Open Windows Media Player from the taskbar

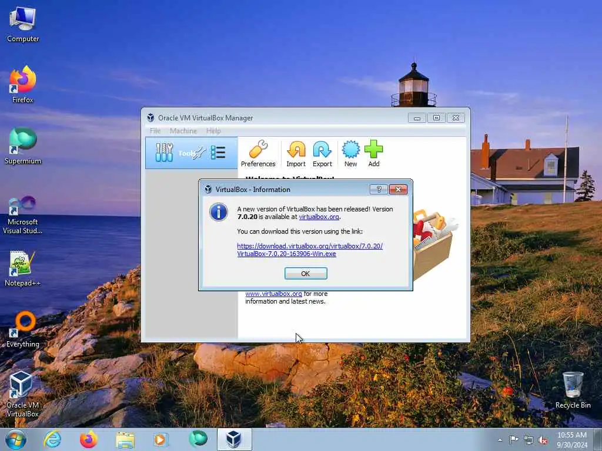pos(160,439)
